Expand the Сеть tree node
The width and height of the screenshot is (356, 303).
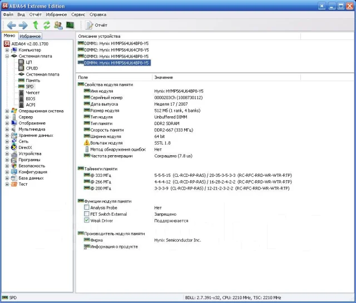tap(7, 141)
